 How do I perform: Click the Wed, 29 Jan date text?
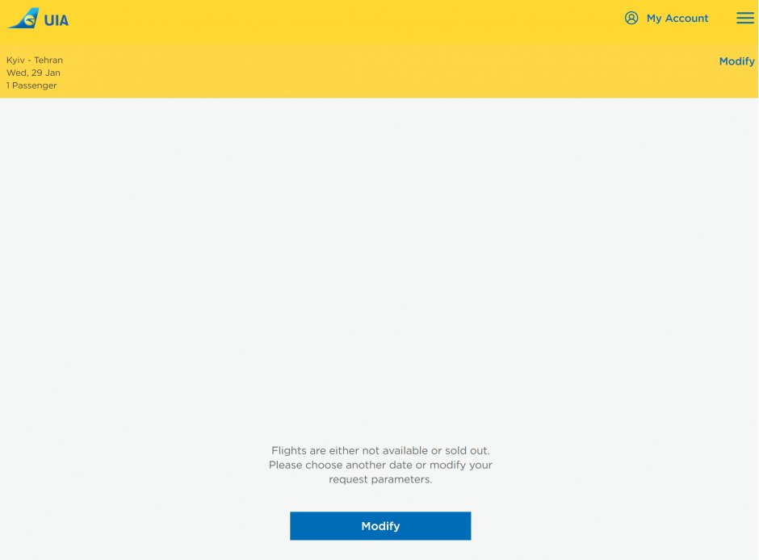33,73
